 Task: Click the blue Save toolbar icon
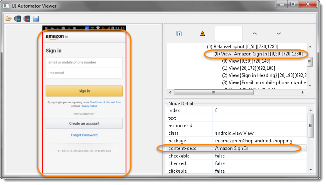tap(36, 19)
